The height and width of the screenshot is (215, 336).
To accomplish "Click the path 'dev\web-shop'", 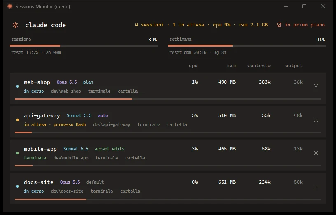I will tap(66, 91).
